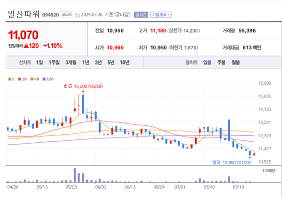
Task: Click the 상한가 14,230 text
Action: tap(184, 31)
